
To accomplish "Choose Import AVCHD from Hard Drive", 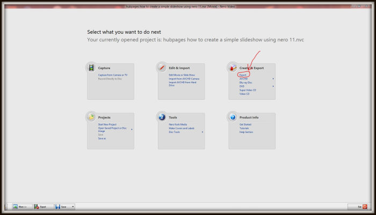I will pyautogui.click(x=182, y=84).
